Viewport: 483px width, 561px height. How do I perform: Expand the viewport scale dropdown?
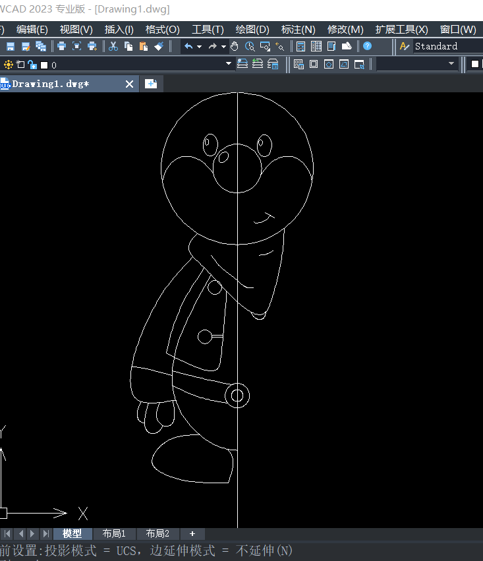point(451,64)
